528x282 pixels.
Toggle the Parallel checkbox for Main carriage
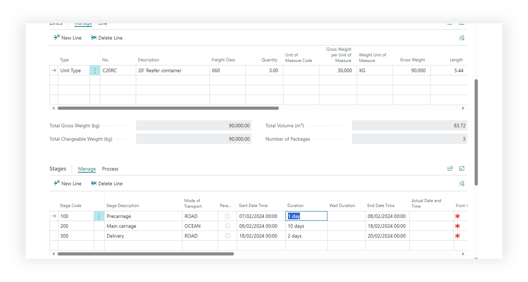pos(227,226)
